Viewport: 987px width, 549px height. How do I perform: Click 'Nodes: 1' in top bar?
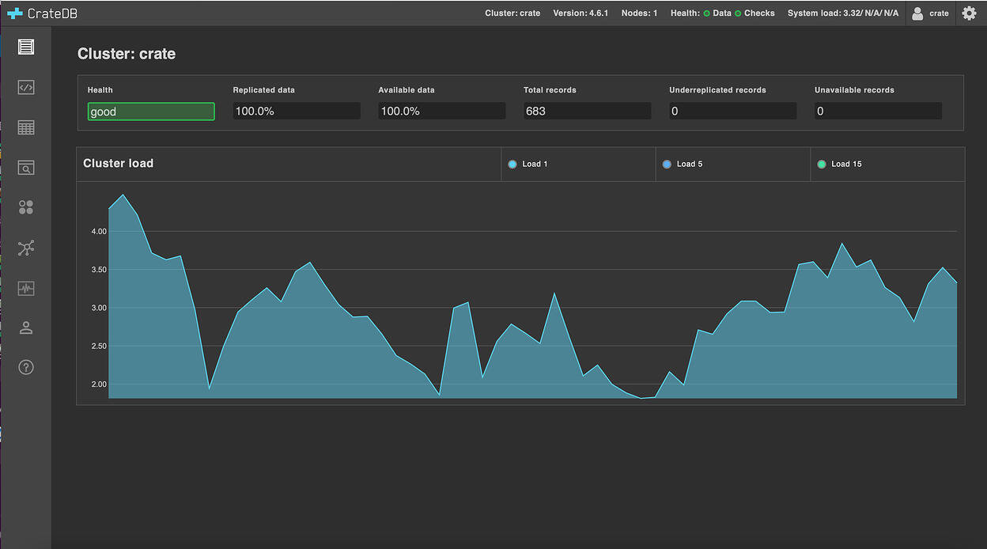pos(639,13)
